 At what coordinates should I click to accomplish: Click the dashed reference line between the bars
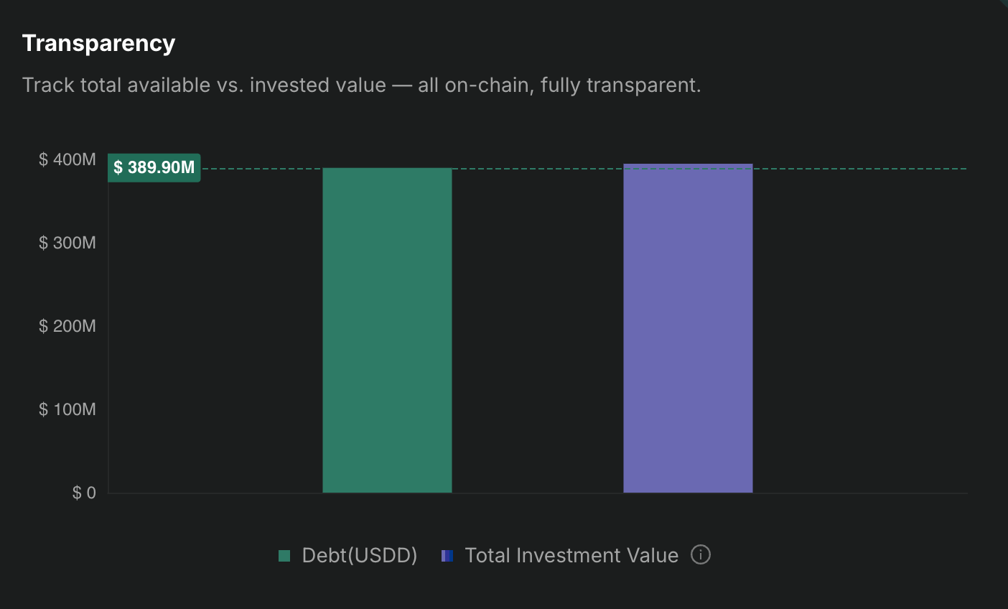(537, 169)
